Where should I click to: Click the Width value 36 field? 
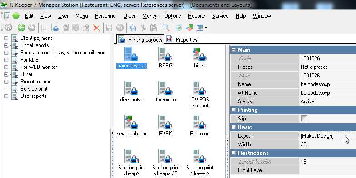click(328, 144)
